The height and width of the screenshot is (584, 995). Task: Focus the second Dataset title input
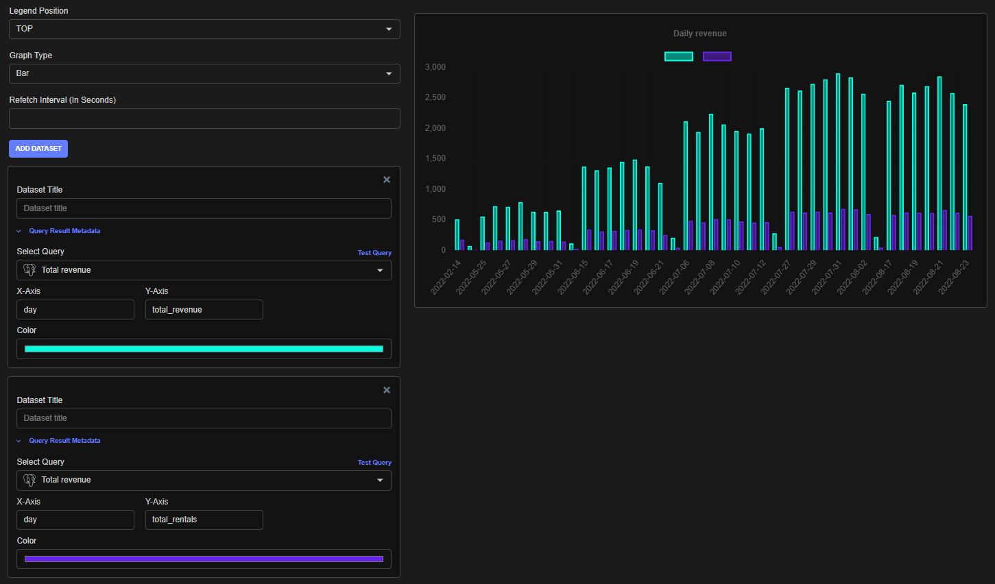coord(204,418)
